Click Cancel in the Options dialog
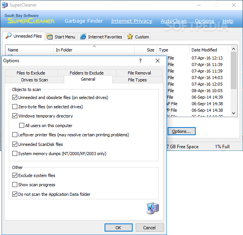This screenshot has height=235, width=243. [x=150, y=228]
